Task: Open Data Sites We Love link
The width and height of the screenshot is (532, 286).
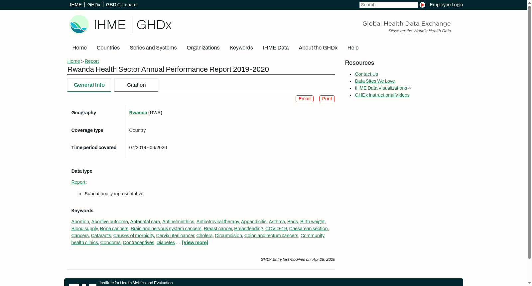Action: [x=375, y=81]
